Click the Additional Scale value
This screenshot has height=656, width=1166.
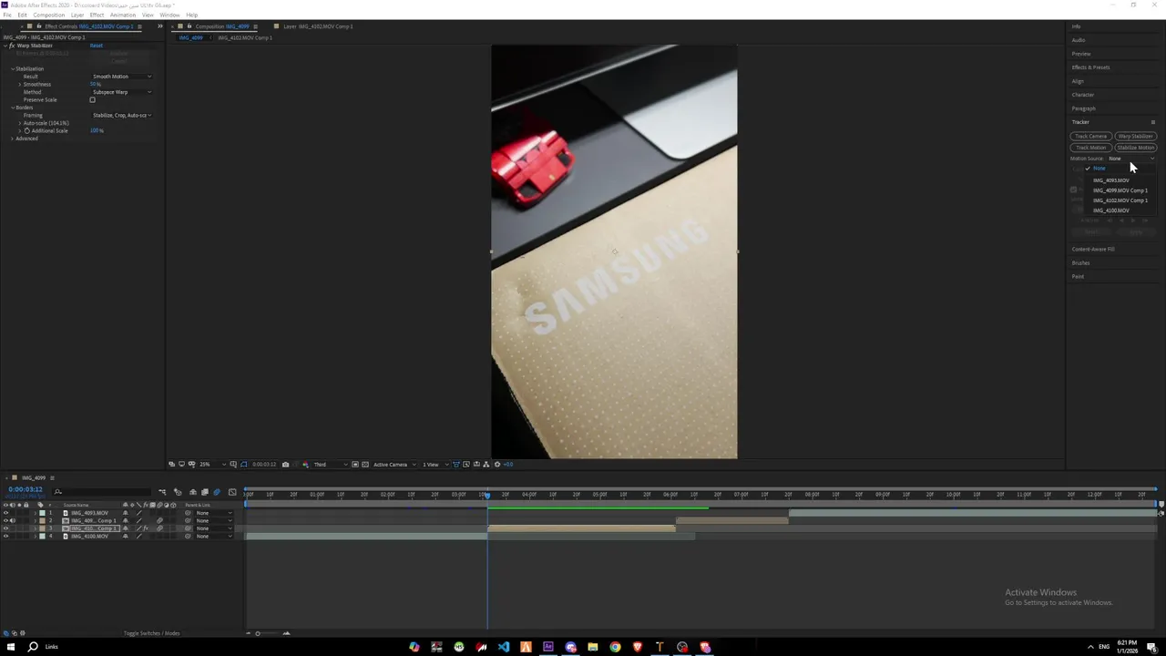click(97, 130)
